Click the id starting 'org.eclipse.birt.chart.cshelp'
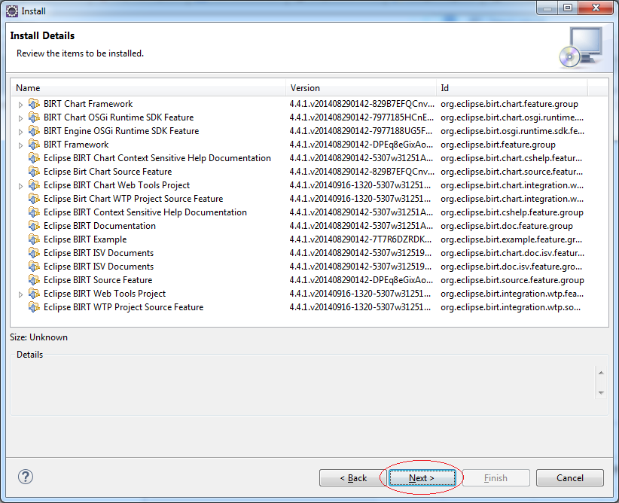The image size is (619, 503). click(511, 158)
